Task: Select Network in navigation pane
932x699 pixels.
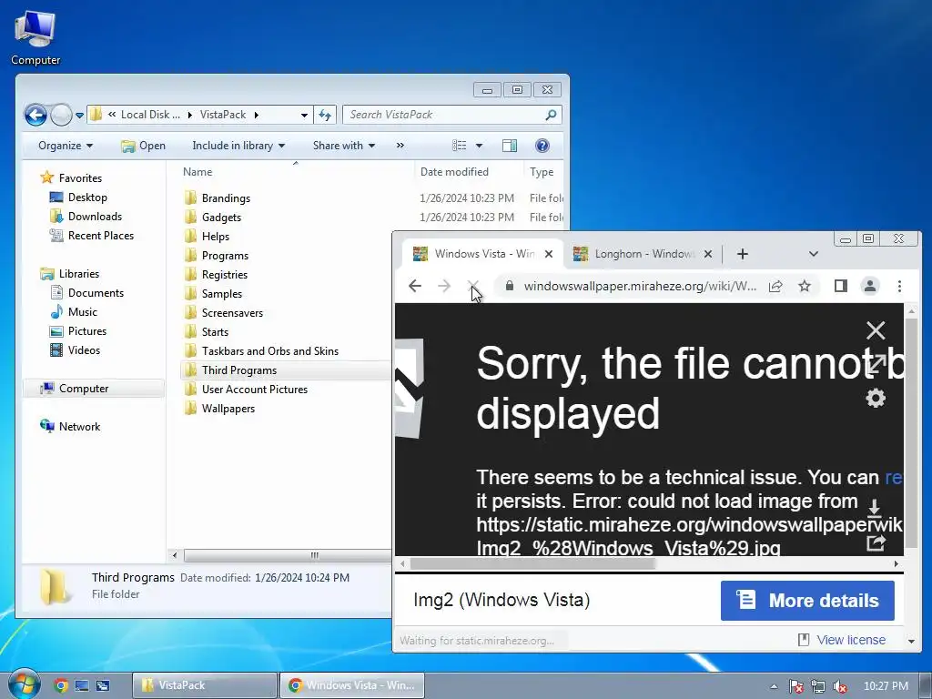Action: coord(70,426)
